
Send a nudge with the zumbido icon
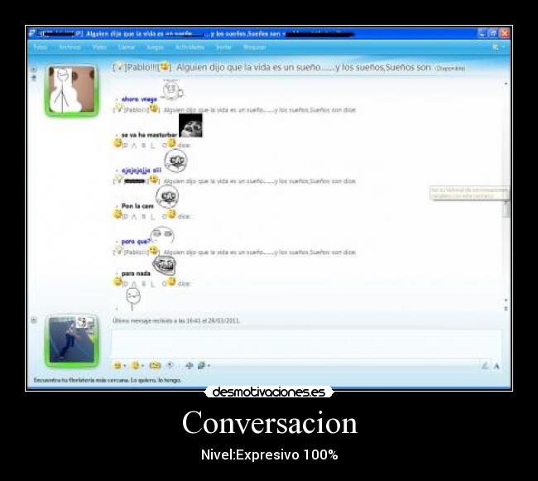tap(155, 366)
